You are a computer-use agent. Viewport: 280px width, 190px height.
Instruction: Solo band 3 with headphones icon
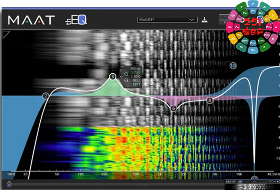pyautogui.click(x=126, y=80)
